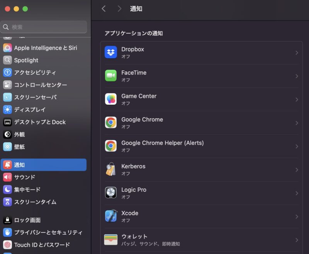Click the Logic Pro name text
Image resolution: width=309 pixels, height=254 pixels.
(x=134, y=190)
